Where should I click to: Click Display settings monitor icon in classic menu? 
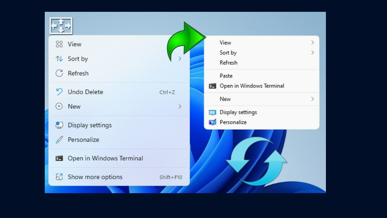[x=213, y=112]
